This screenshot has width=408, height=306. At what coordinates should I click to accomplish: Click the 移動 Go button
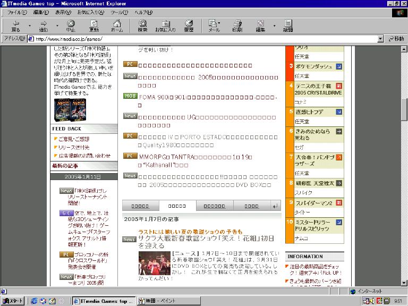(396, 39)
